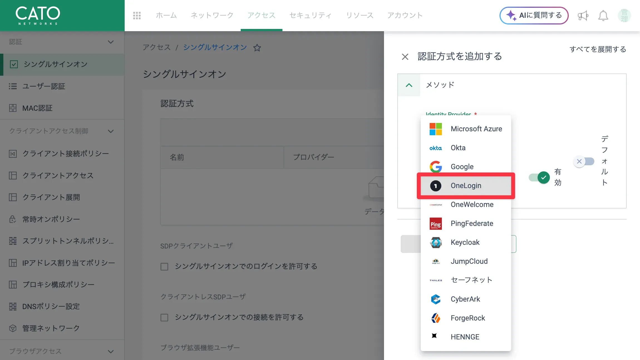
Task: Choose the Keycloak provider option
Action: pos(466,243)
